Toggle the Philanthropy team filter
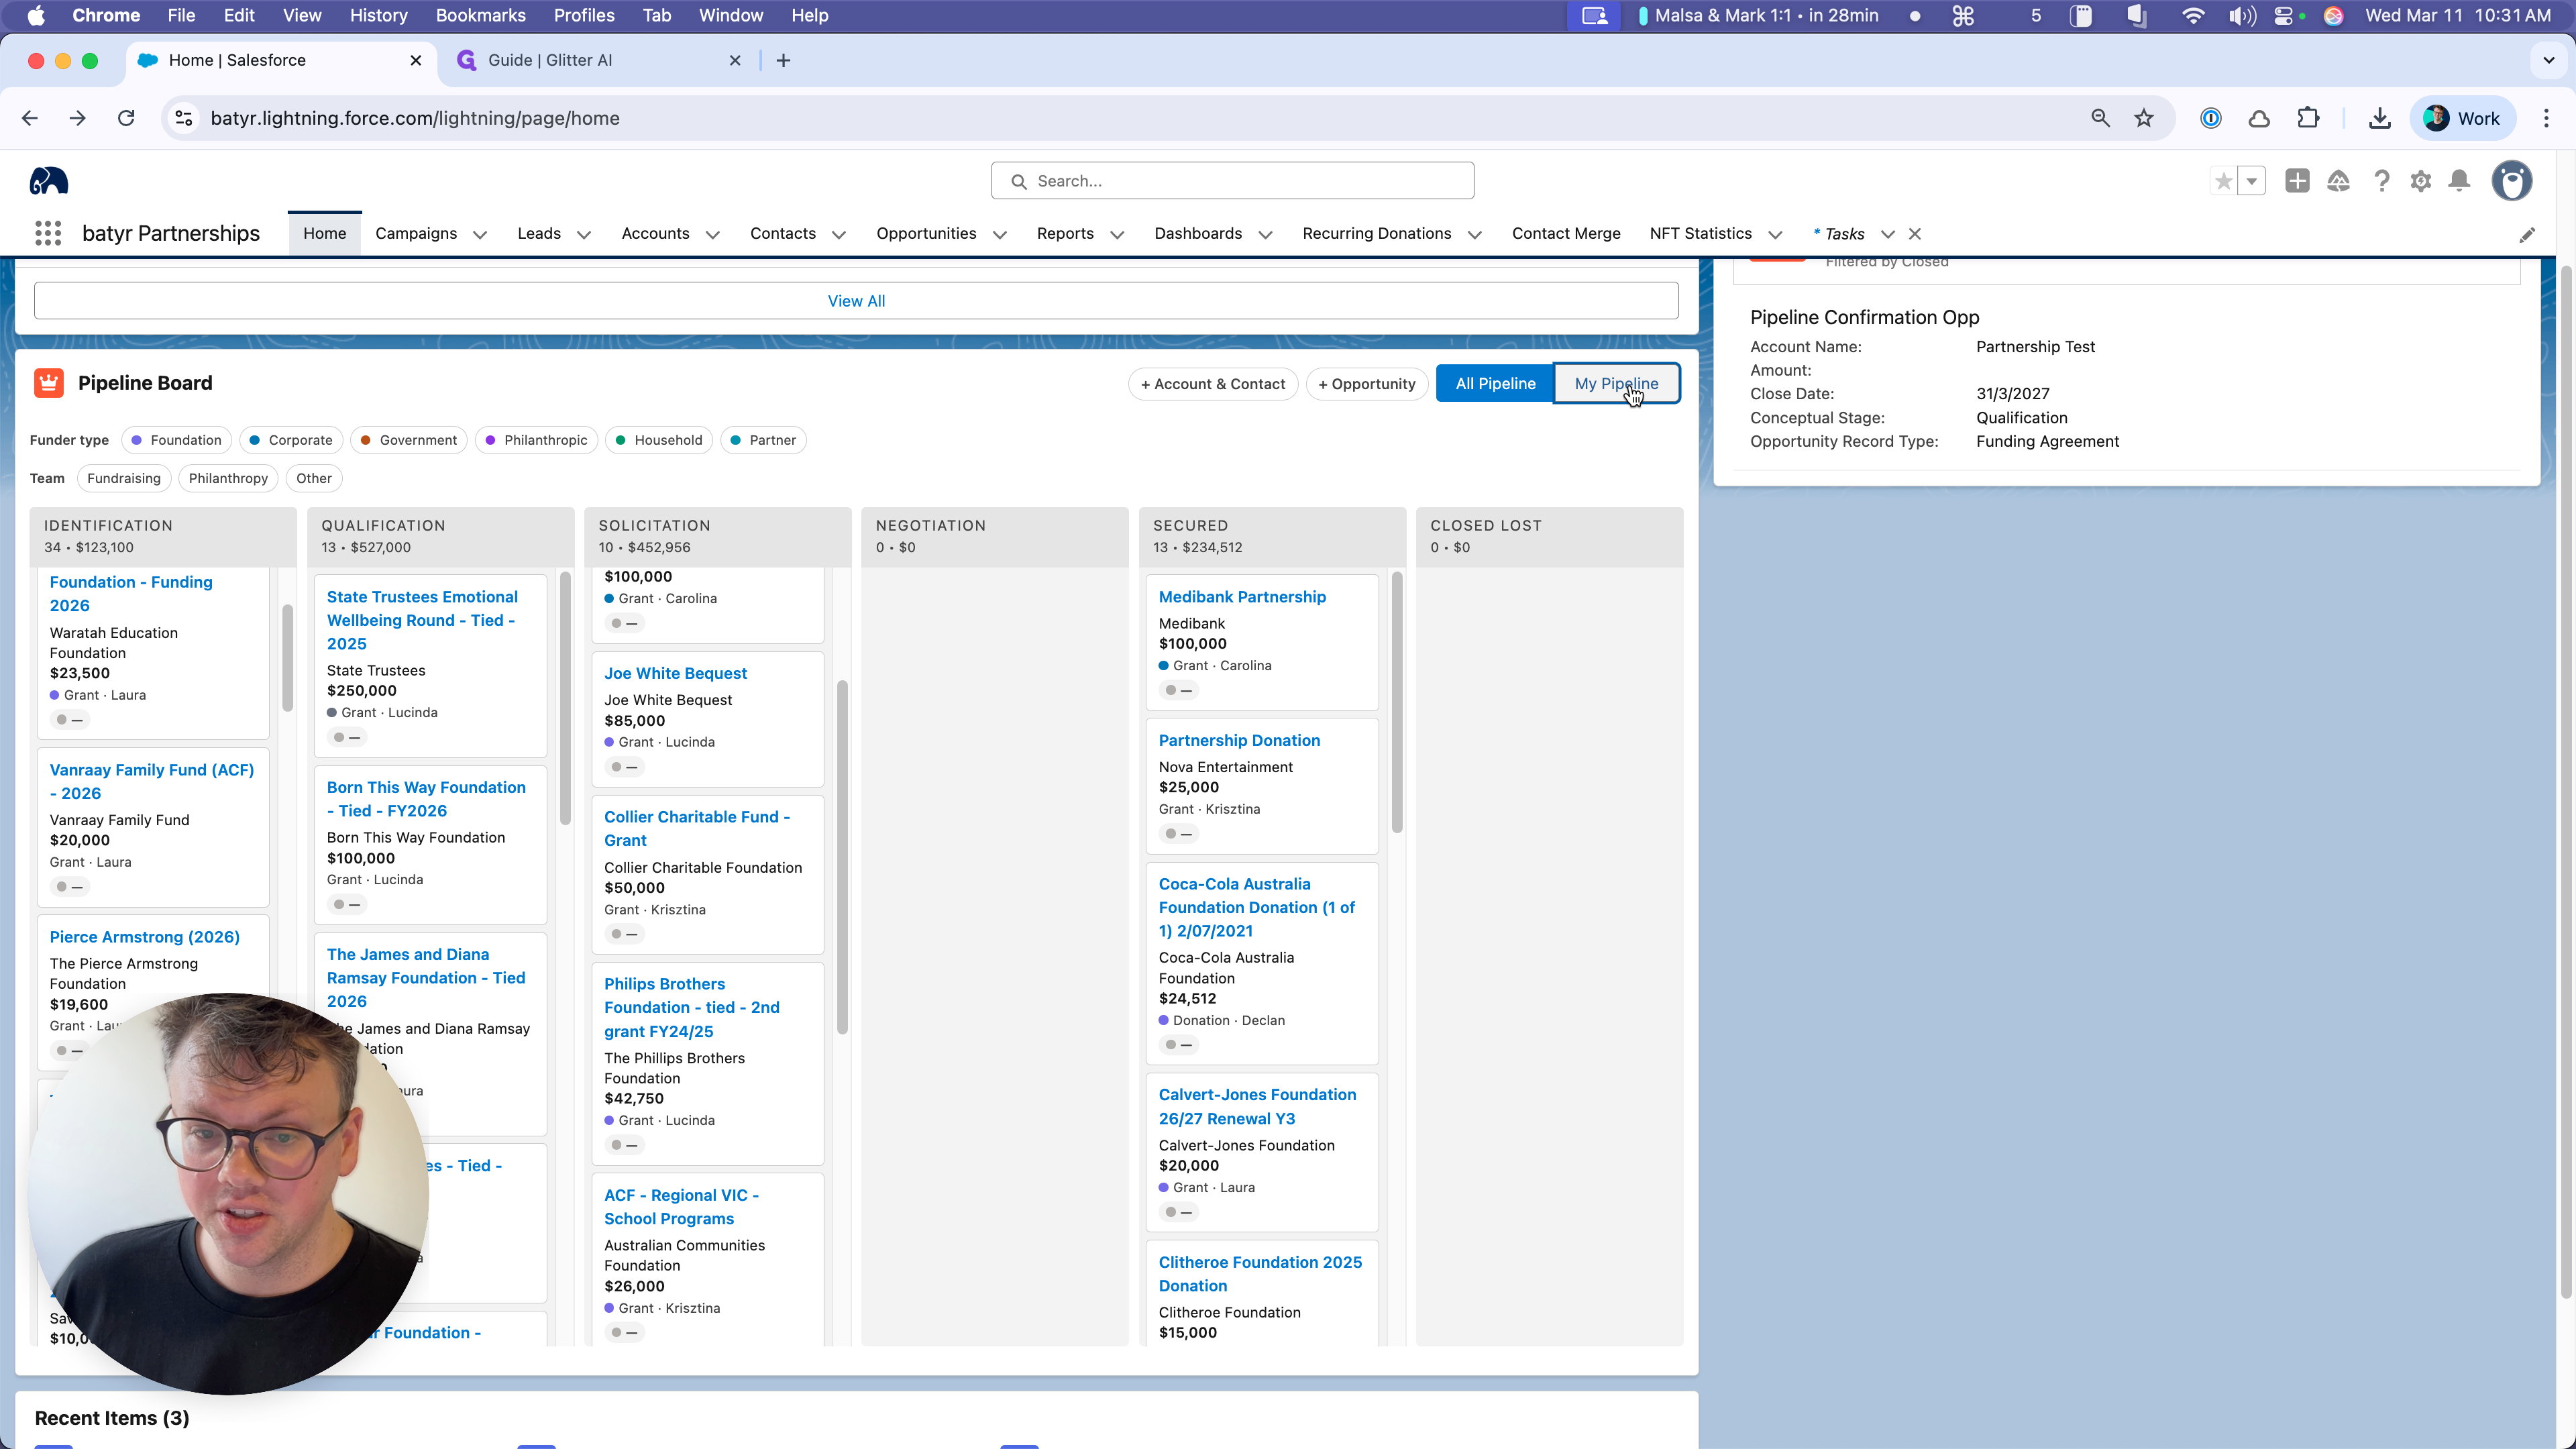2576x1449 pixels. click(228, 478)
